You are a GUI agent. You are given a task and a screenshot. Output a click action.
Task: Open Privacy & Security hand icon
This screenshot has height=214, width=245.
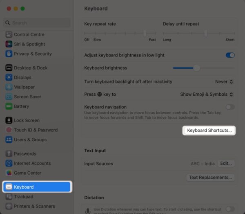tap(9, 54)
